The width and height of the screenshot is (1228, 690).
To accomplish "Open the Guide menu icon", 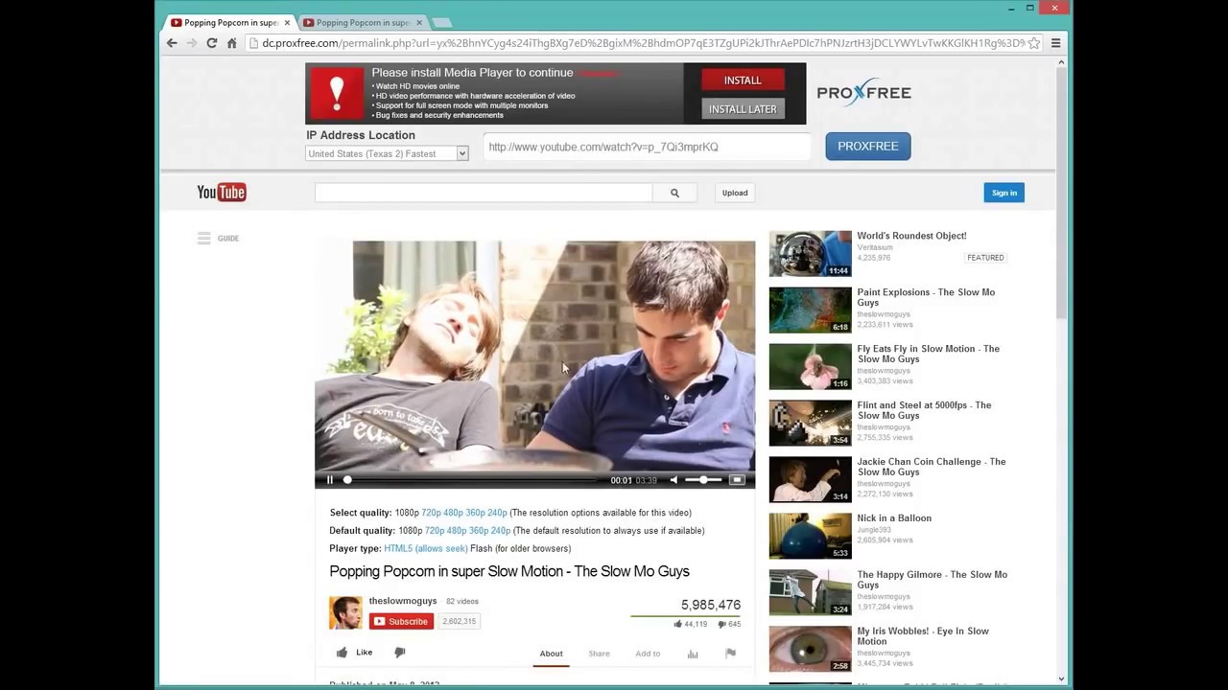I will pos(203,239).
